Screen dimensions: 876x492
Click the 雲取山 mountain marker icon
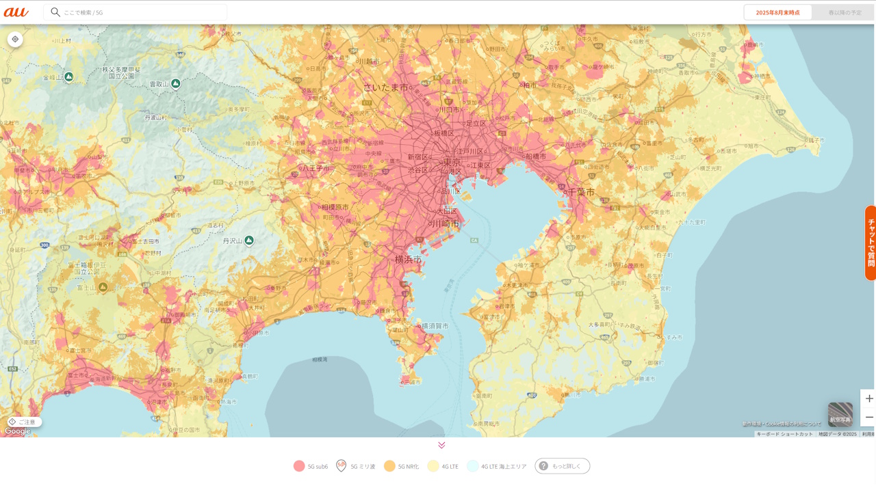point(176,83)
